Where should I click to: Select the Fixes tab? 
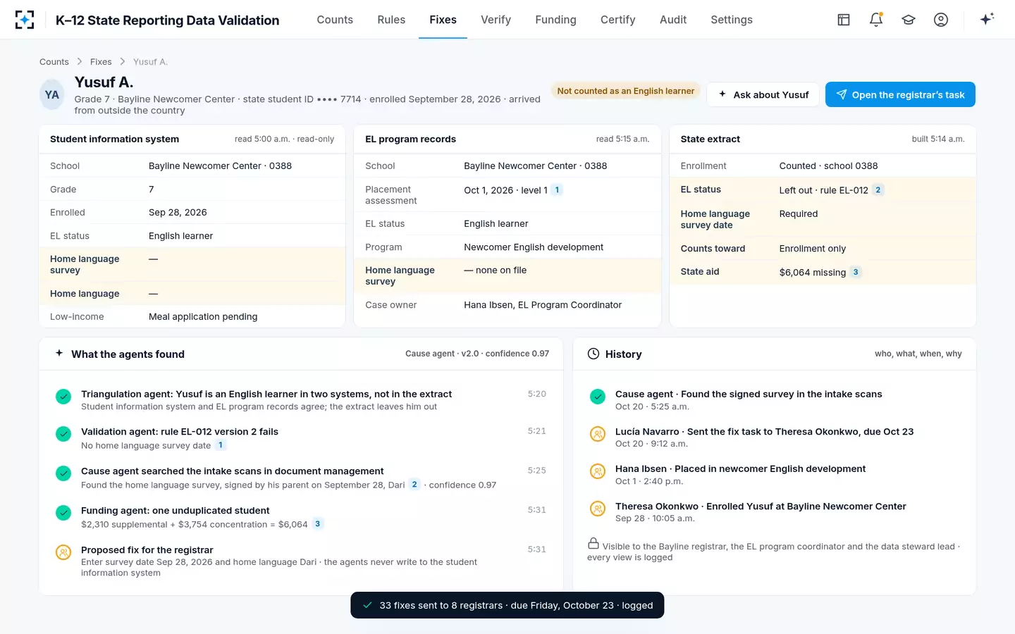click(x=443, y=20)
